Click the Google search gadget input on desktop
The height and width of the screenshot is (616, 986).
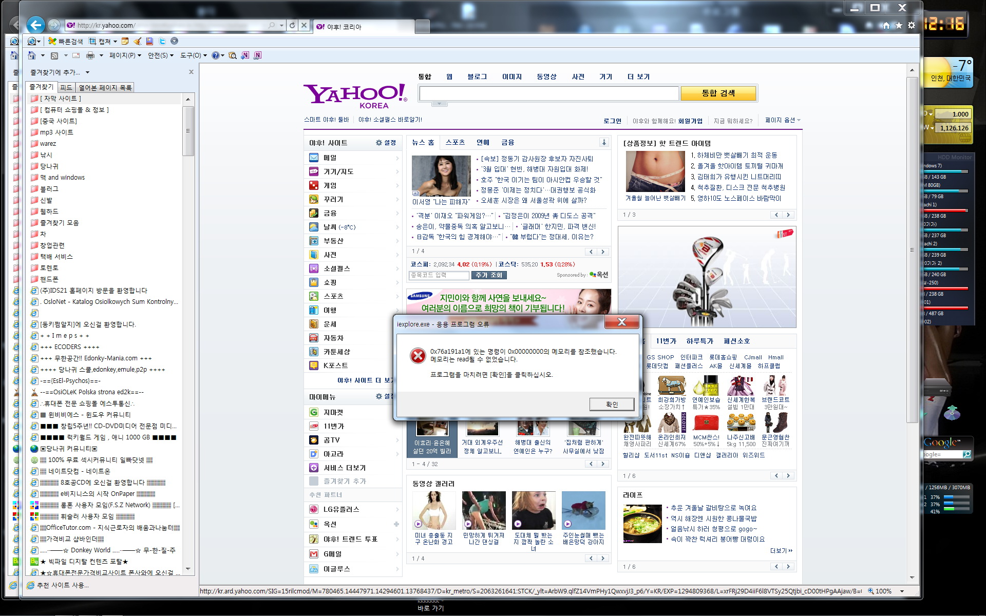941,454
